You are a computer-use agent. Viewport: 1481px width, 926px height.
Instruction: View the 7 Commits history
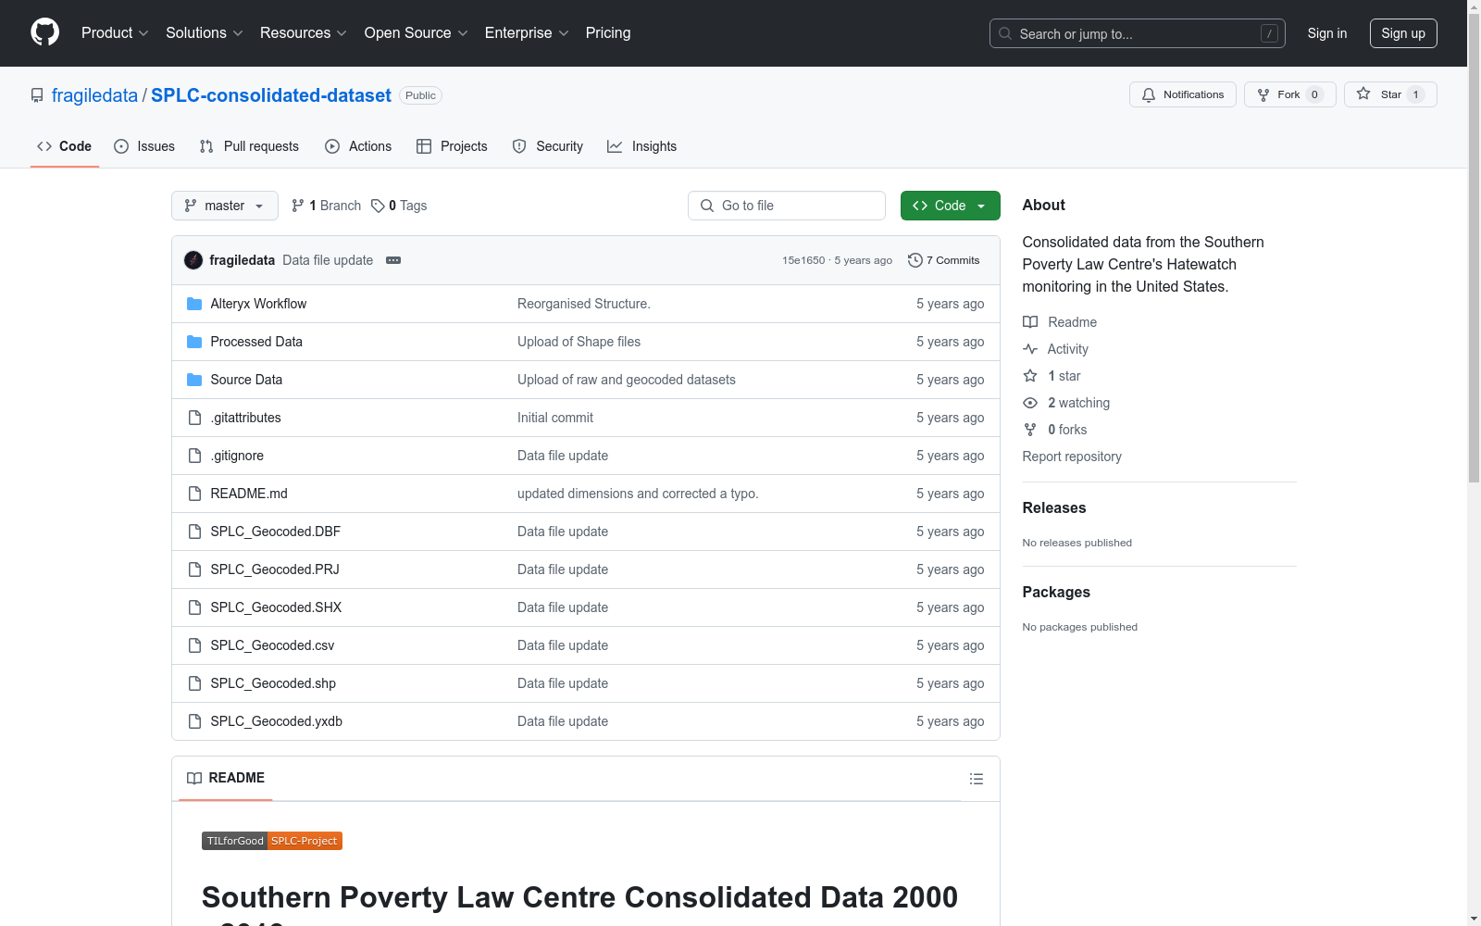944,260
